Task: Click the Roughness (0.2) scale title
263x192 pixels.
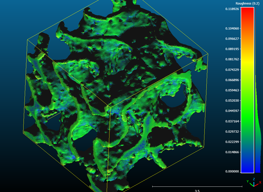Action: click(x=247, y=4)
